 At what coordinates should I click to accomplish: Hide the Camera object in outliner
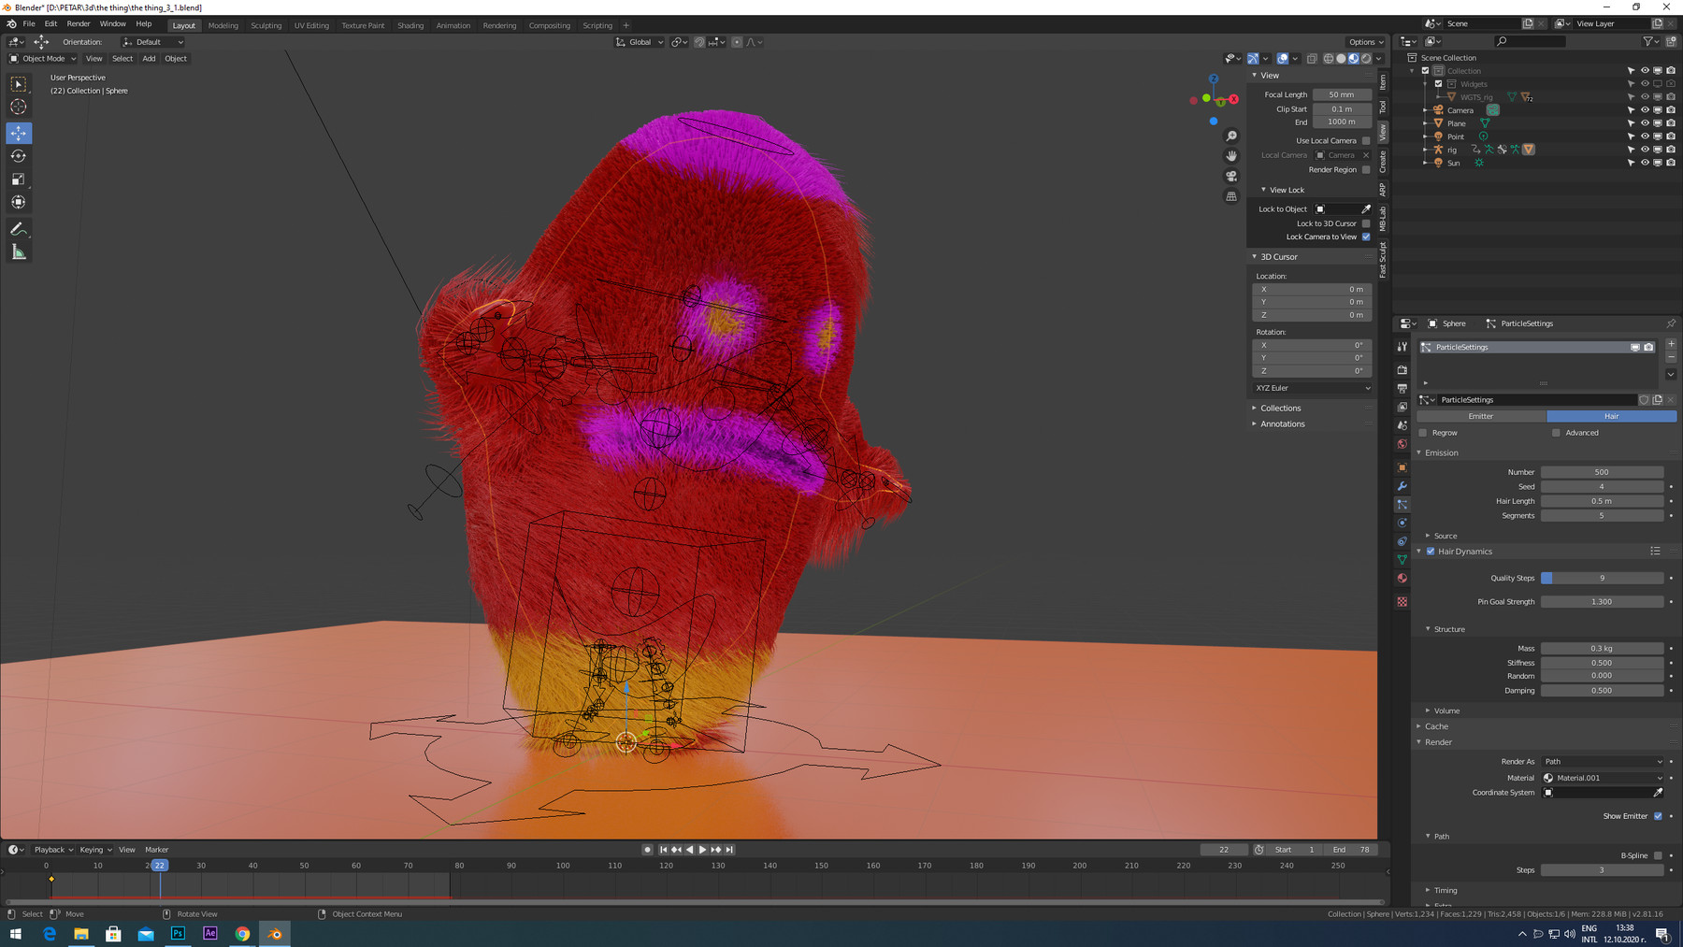1645,110
